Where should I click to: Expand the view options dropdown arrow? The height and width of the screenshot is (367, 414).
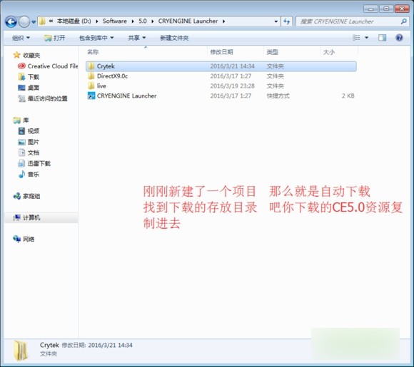coord(366,38)
